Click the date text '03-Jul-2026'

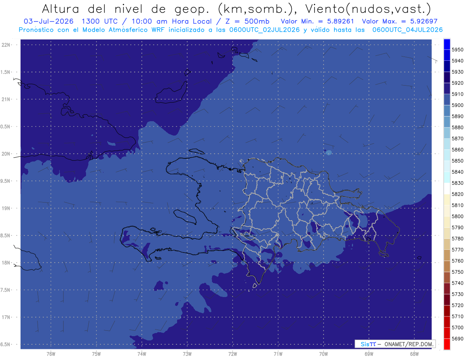tap(48, 21)
